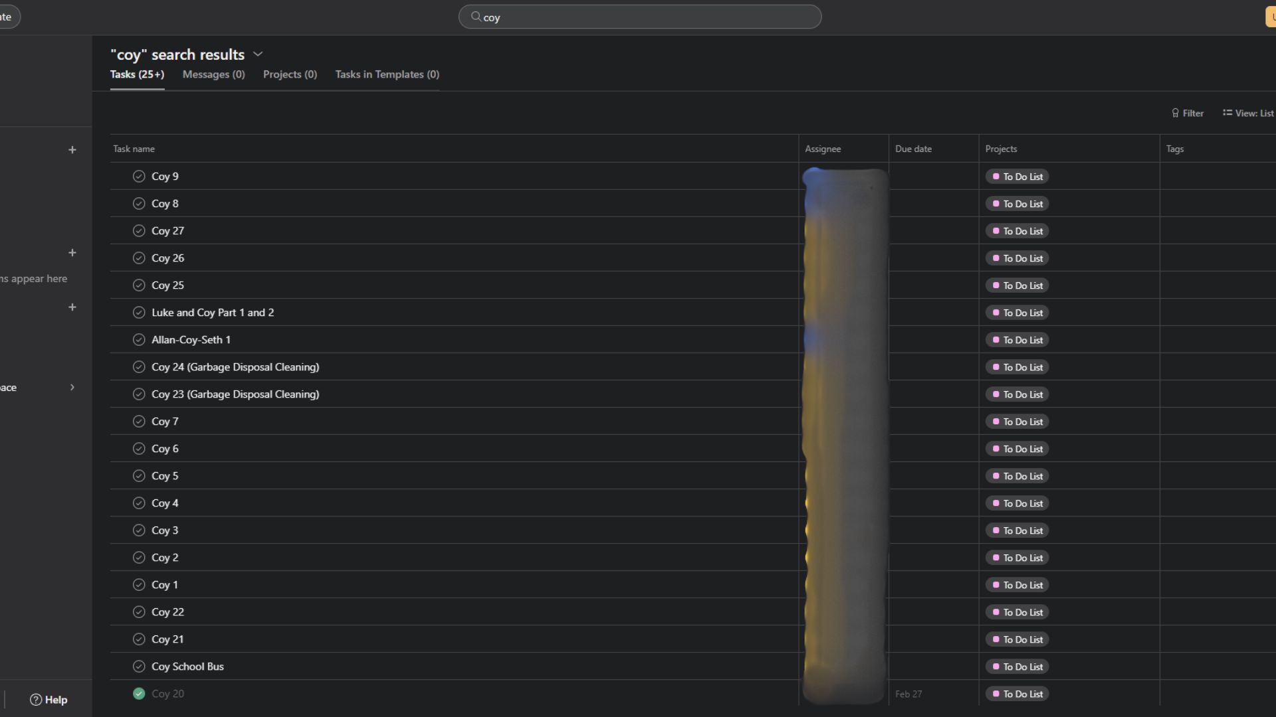This screenshot has height=717, width=1276.
Task: Click the first sidebar plus icon
Action: point(72,150)
